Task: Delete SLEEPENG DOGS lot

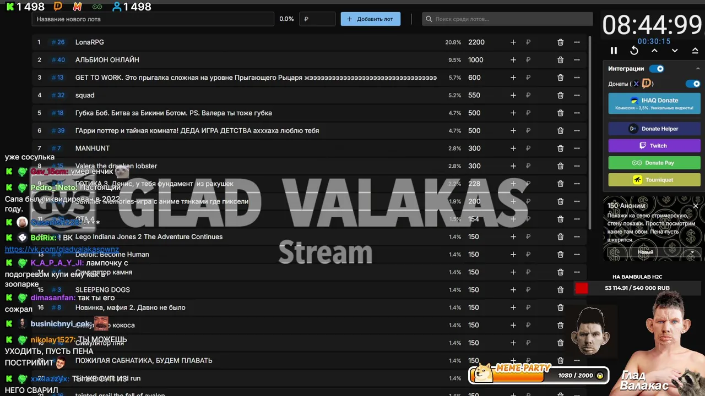Action: tap(560, 290)
